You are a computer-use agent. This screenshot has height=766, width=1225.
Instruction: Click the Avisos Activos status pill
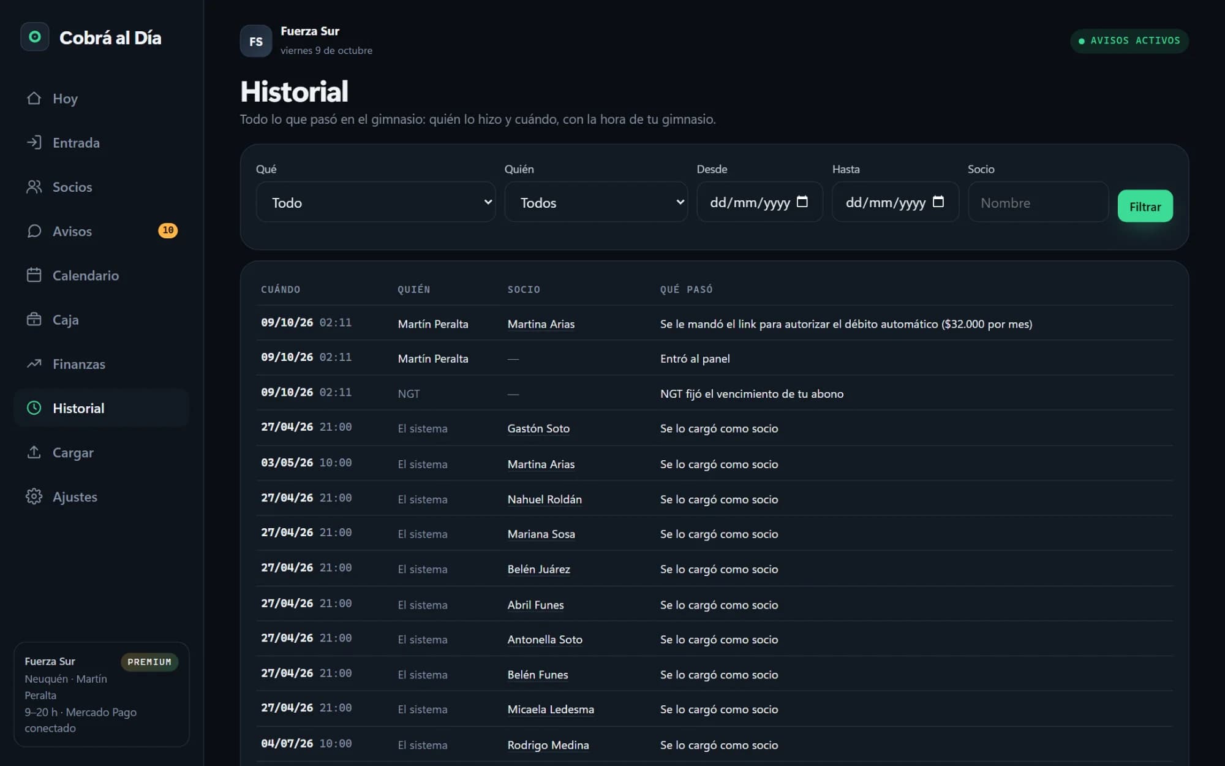click(1129, 40)
